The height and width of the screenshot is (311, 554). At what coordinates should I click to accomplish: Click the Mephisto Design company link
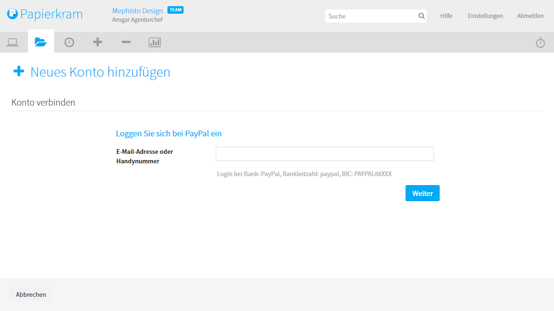click(138, 10)
